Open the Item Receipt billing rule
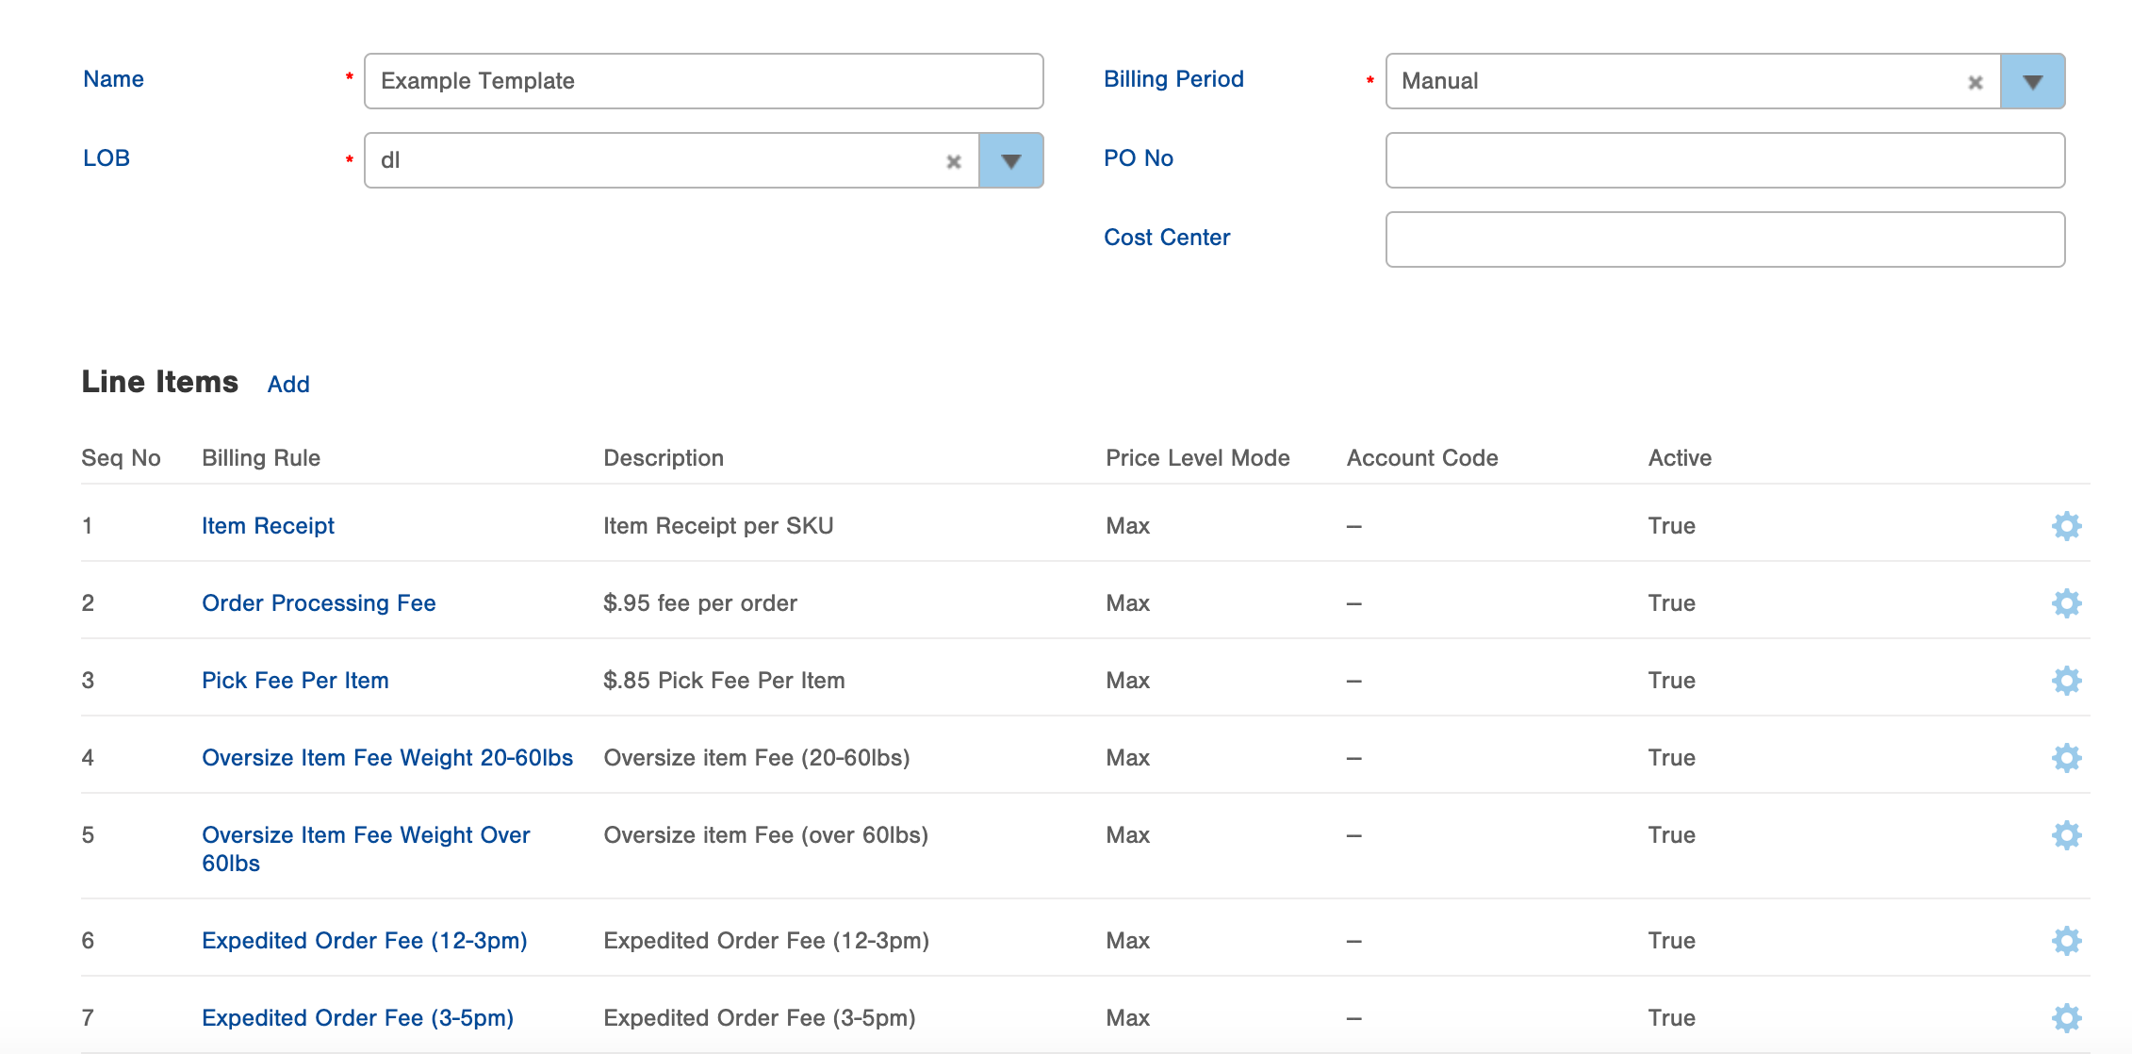The width and height of the screenshot is (2132, 1054). click(x=268, y=526)
